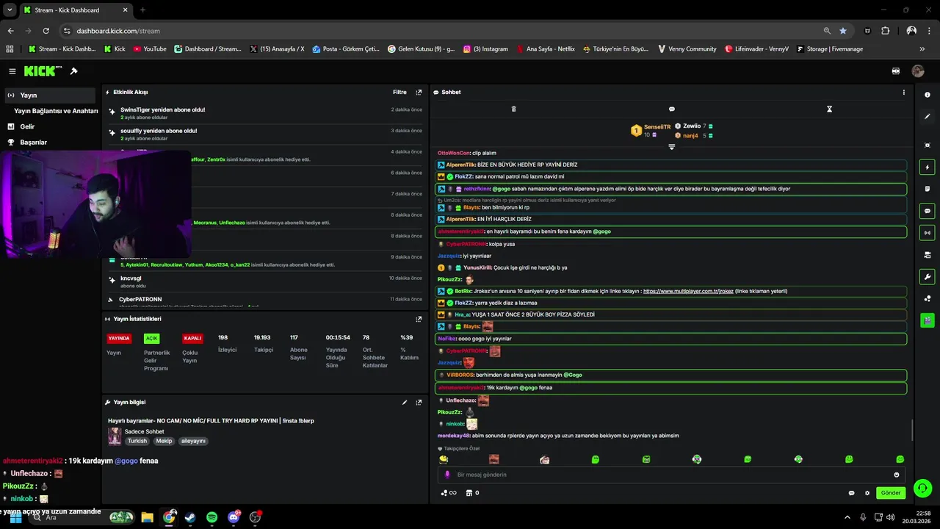Open the Filtre option in activity feed

point(399,93)
